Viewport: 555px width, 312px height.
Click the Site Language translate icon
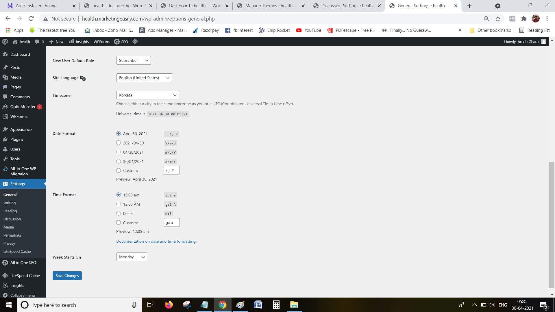(83, 78)
